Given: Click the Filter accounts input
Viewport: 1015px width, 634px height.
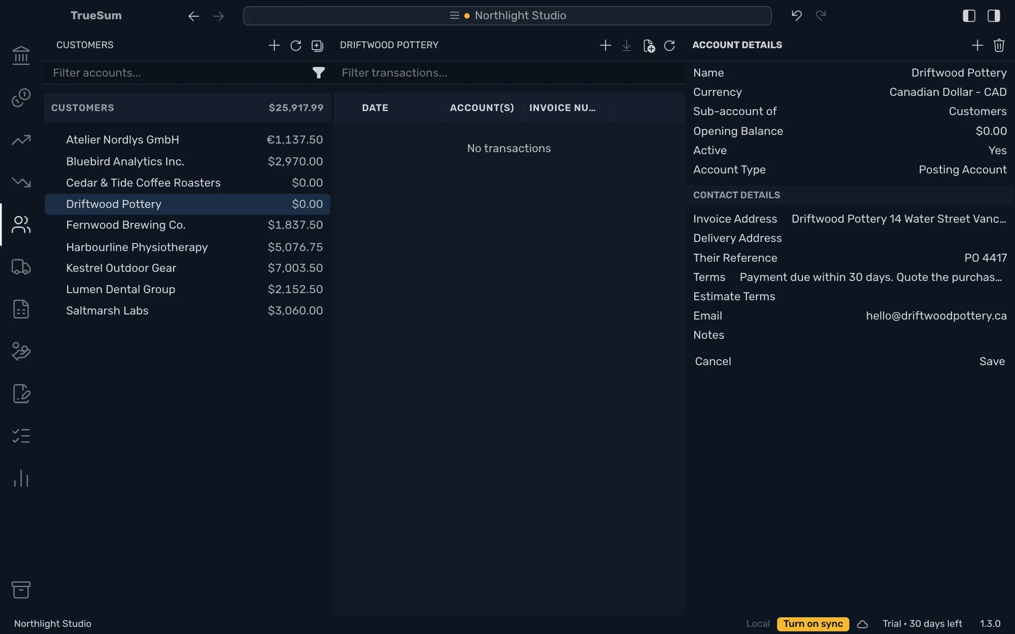Looking at the screenshot, I should click(178, 73).
